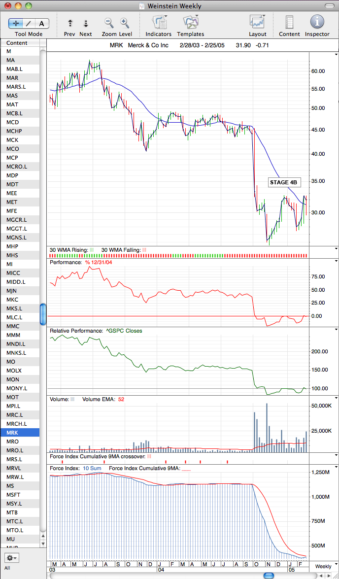Image resolution: width=339 pixels, height=579 pixels.
Task: Select the line drawing tool mode
Action: click(29, 24)
